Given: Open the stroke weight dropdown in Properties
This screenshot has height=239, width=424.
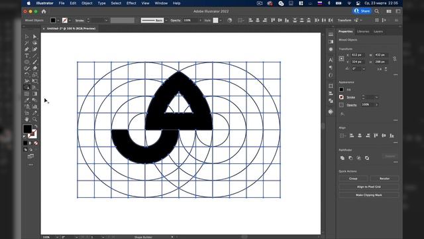Looking at the screenshot, I should (377, 97).
